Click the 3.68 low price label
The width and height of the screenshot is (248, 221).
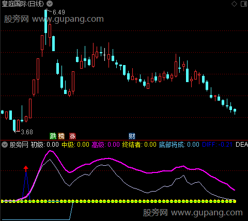27,132
